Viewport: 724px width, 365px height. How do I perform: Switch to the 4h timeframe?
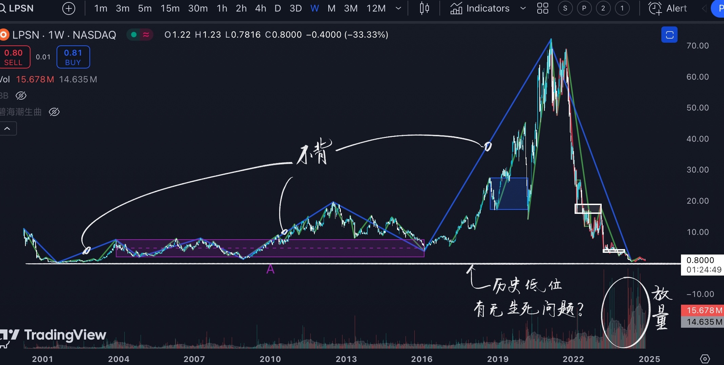pos(260,8)
